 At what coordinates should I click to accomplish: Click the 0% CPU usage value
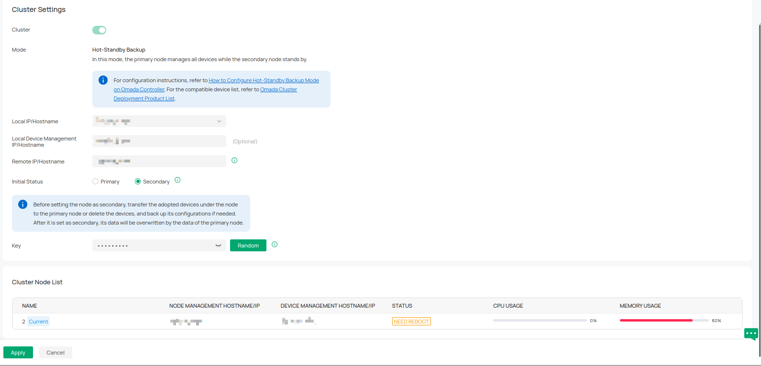pos(593,321)
